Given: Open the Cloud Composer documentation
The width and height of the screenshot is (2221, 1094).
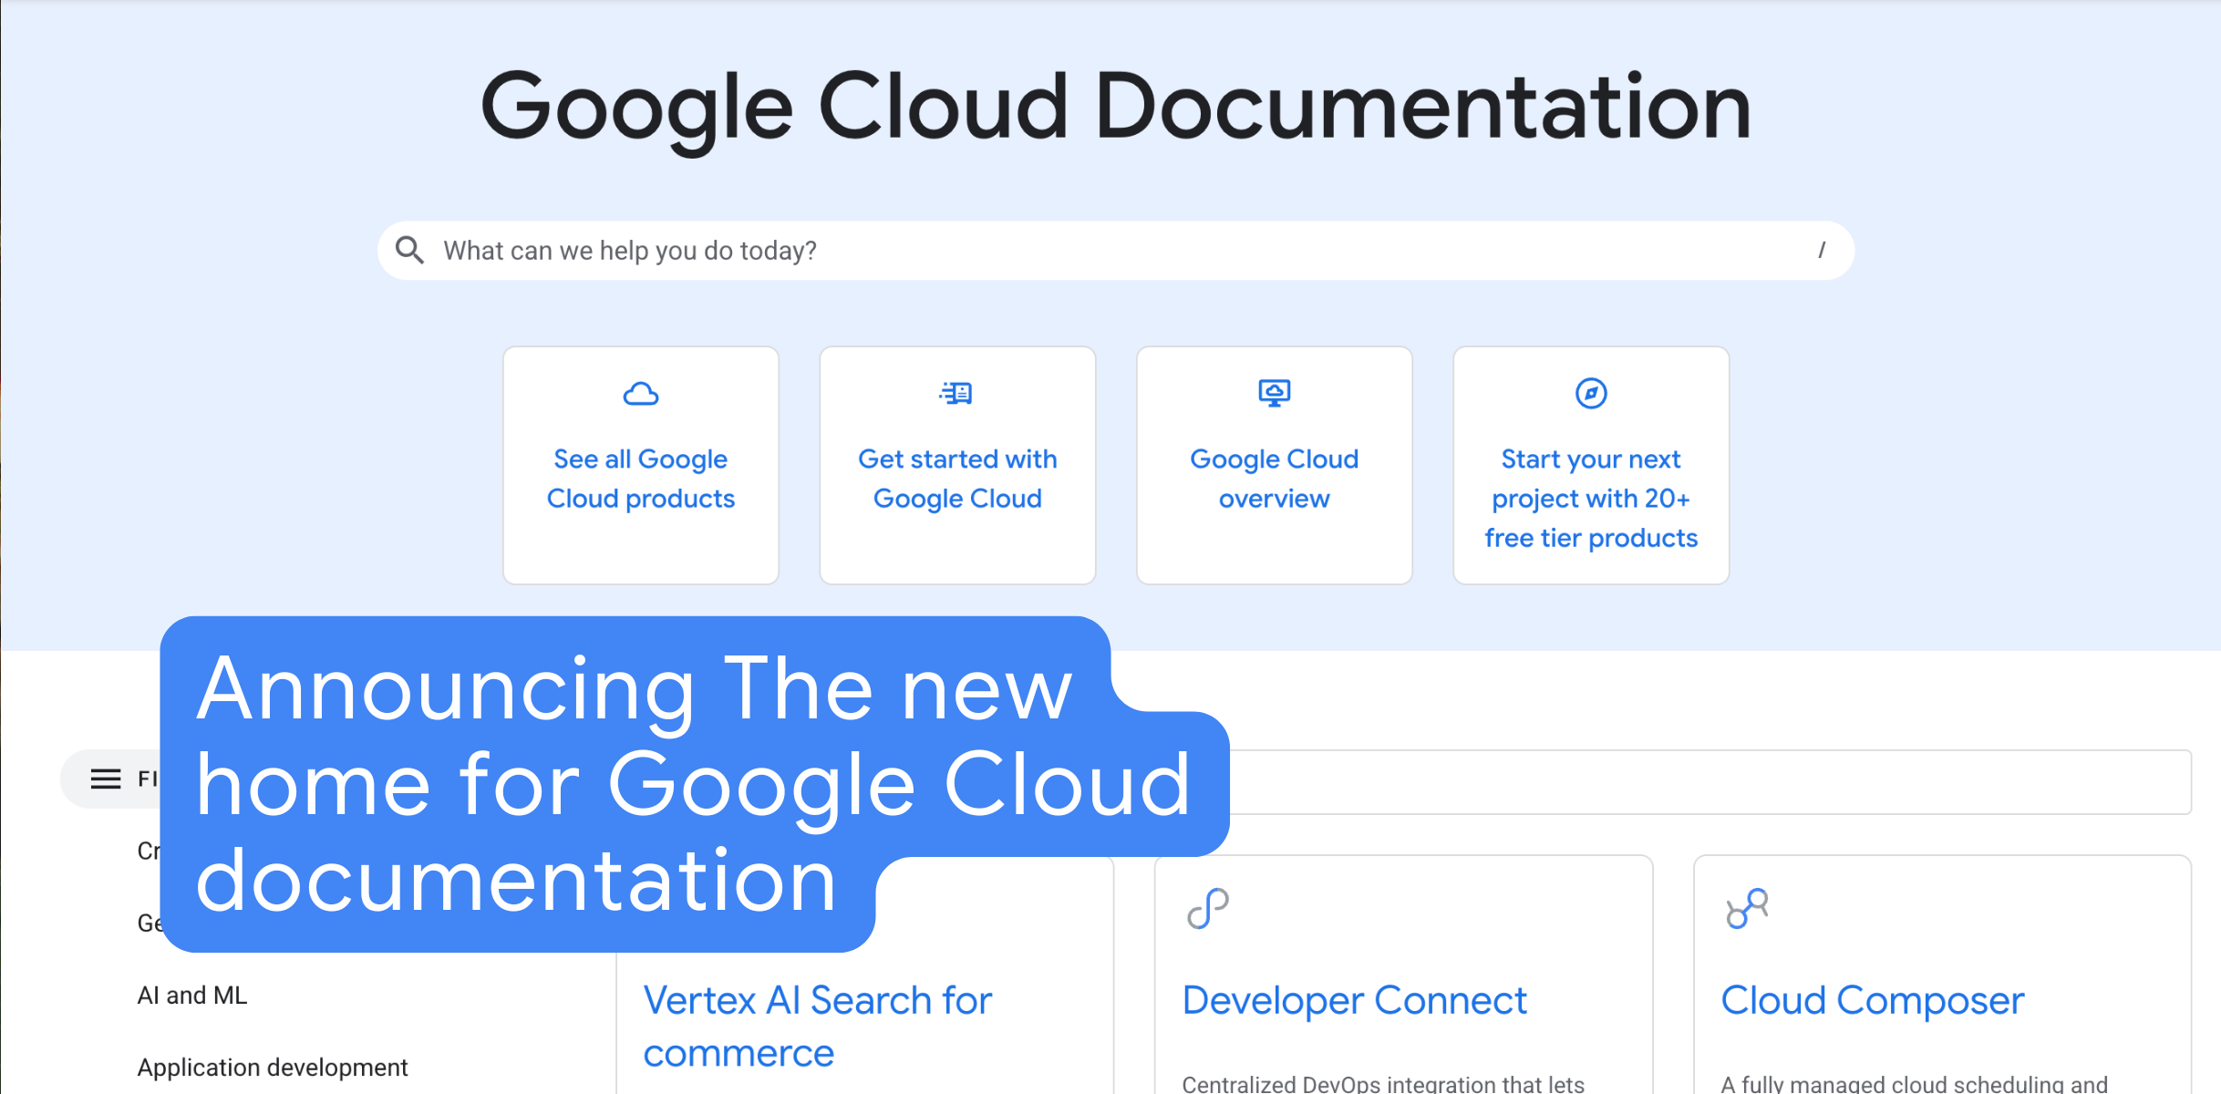Looking at the screenshot, I should coord(1871,999).
